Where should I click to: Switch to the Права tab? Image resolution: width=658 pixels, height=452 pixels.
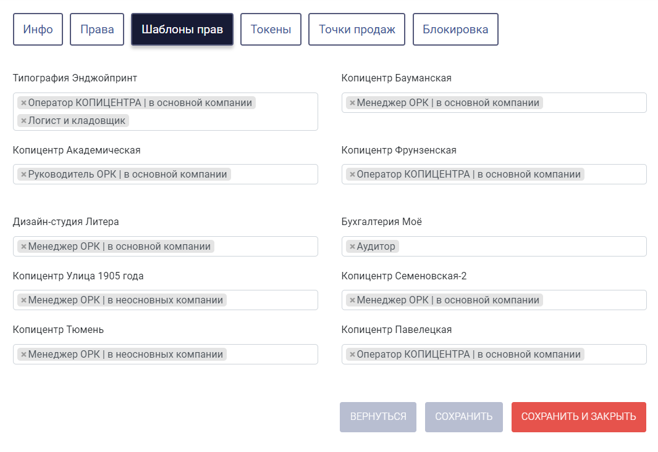point(97,30)
